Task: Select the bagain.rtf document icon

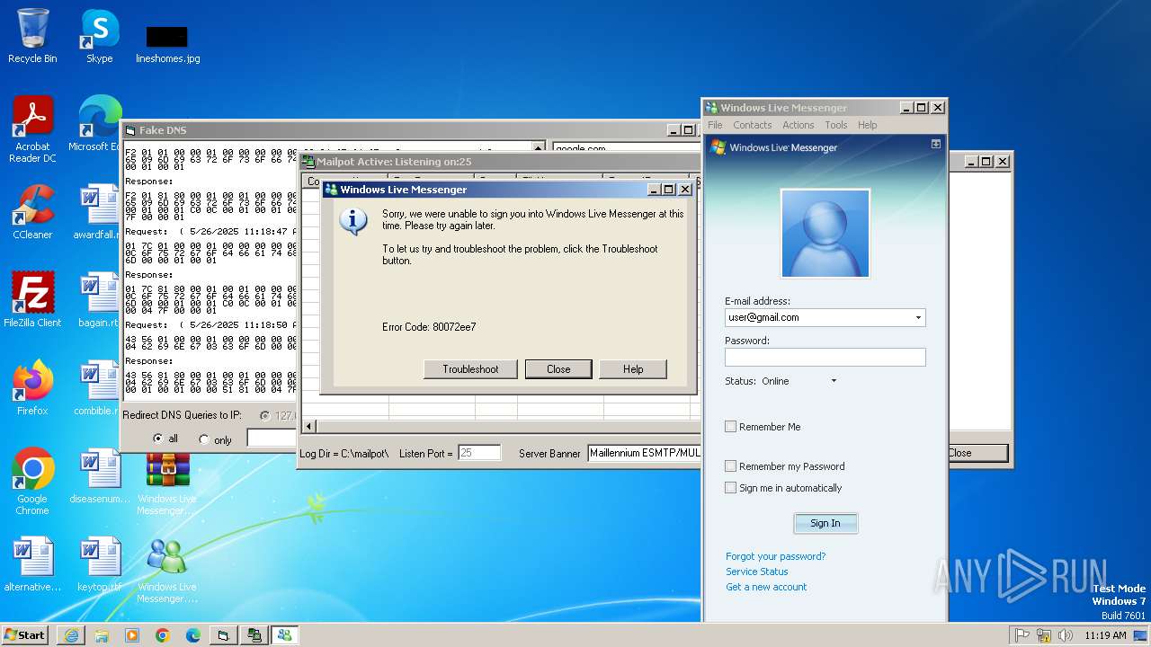Action: click(x=99, y=301)
